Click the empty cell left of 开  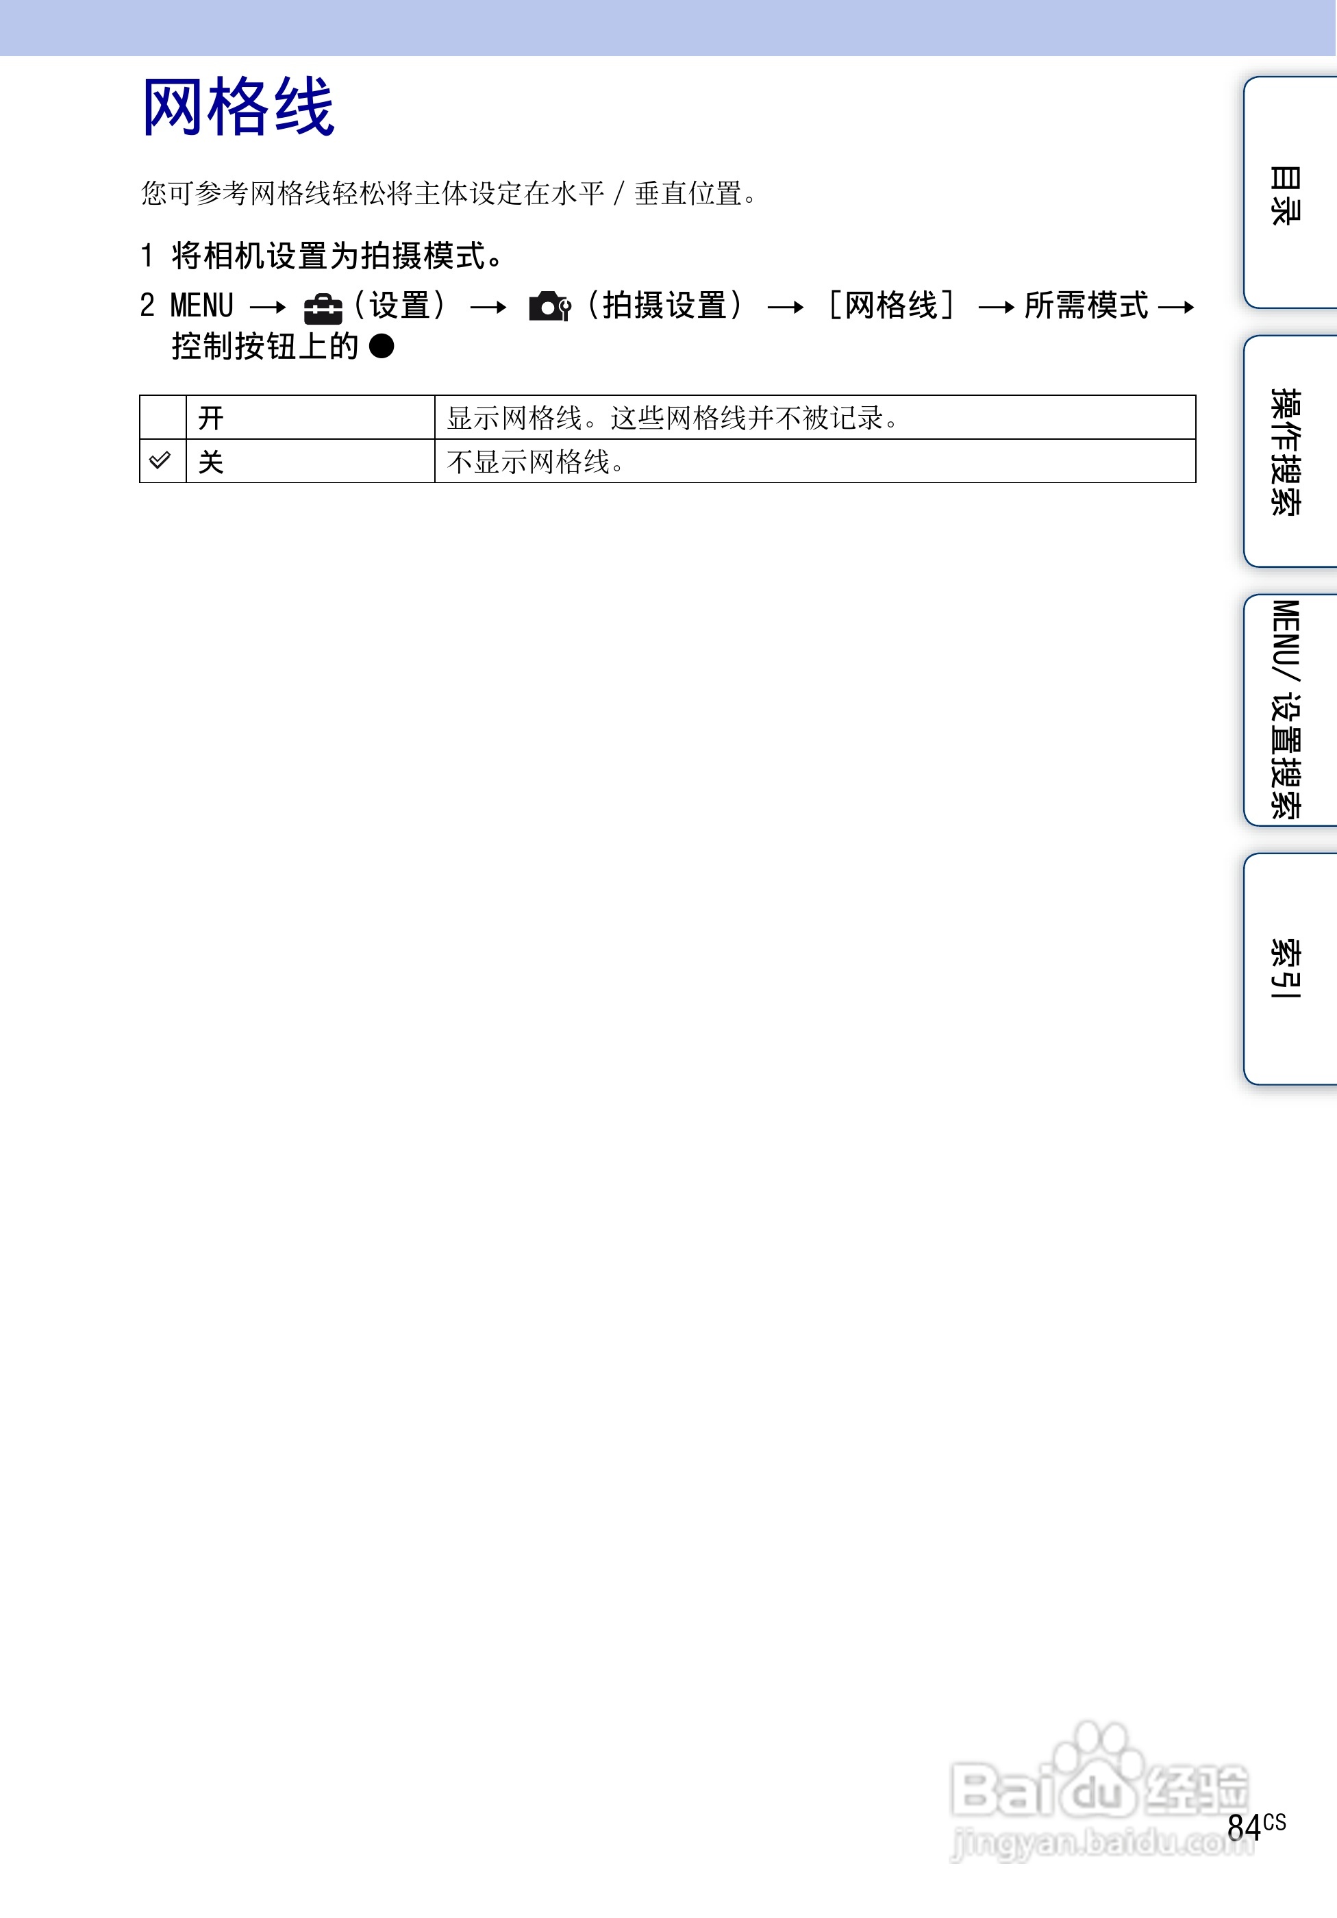[x=162, y=417]
